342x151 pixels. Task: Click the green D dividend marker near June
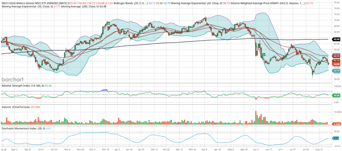263,54
